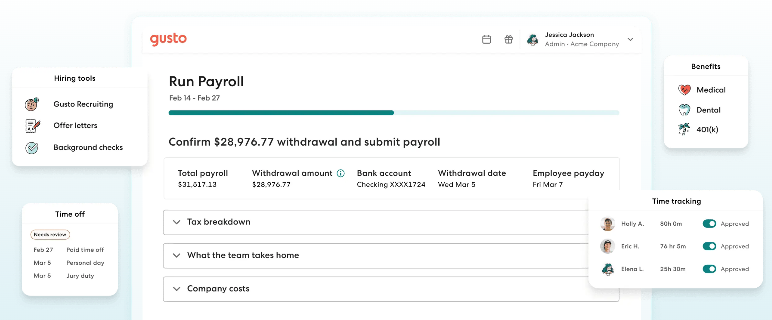Image resolution: width=772 pixels, height=320 pixels.
Task: Click the 401(k) palm tree icon
Action: (684, 129)
